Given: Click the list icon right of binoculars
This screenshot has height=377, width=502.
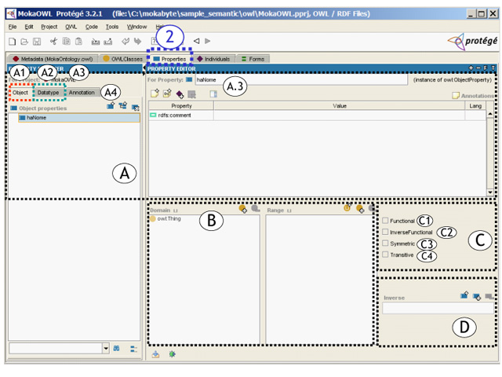Looking at the screenshot, I should 134,349.
